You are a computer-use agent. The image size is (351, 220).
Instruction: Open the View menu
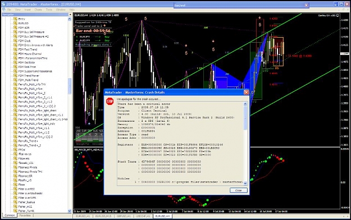(17, 10)
